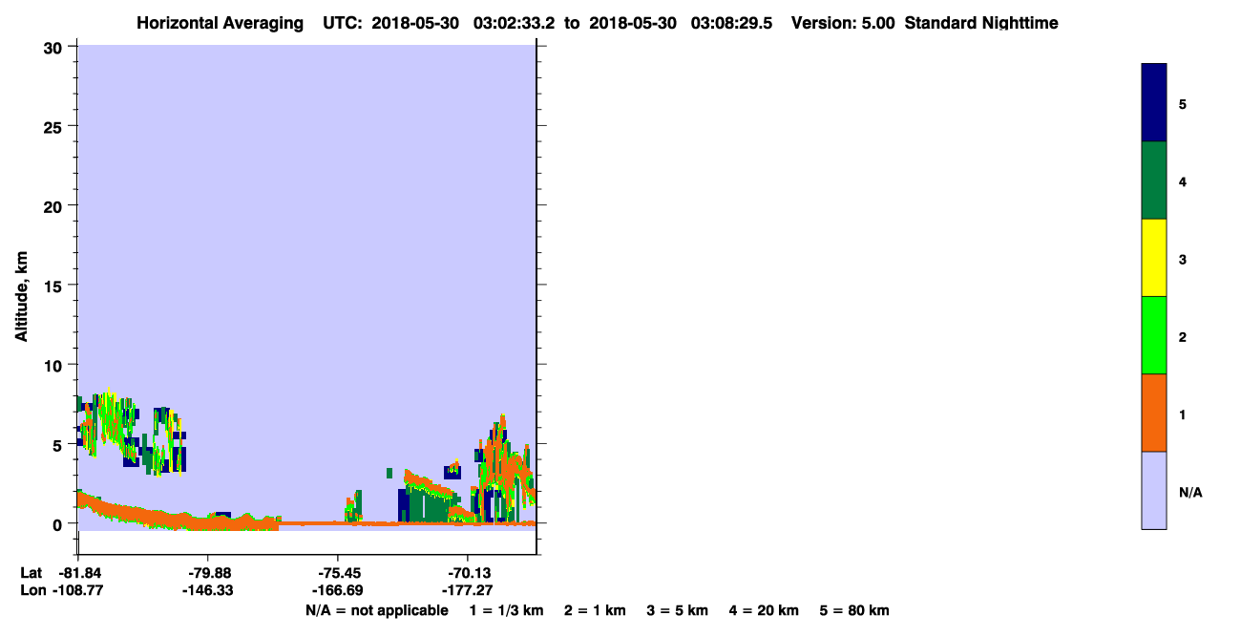Viewport: 1241px width, 637px height.
Task: Click the 'N/A = not applicable' legend note
Action: pos(376,610)
